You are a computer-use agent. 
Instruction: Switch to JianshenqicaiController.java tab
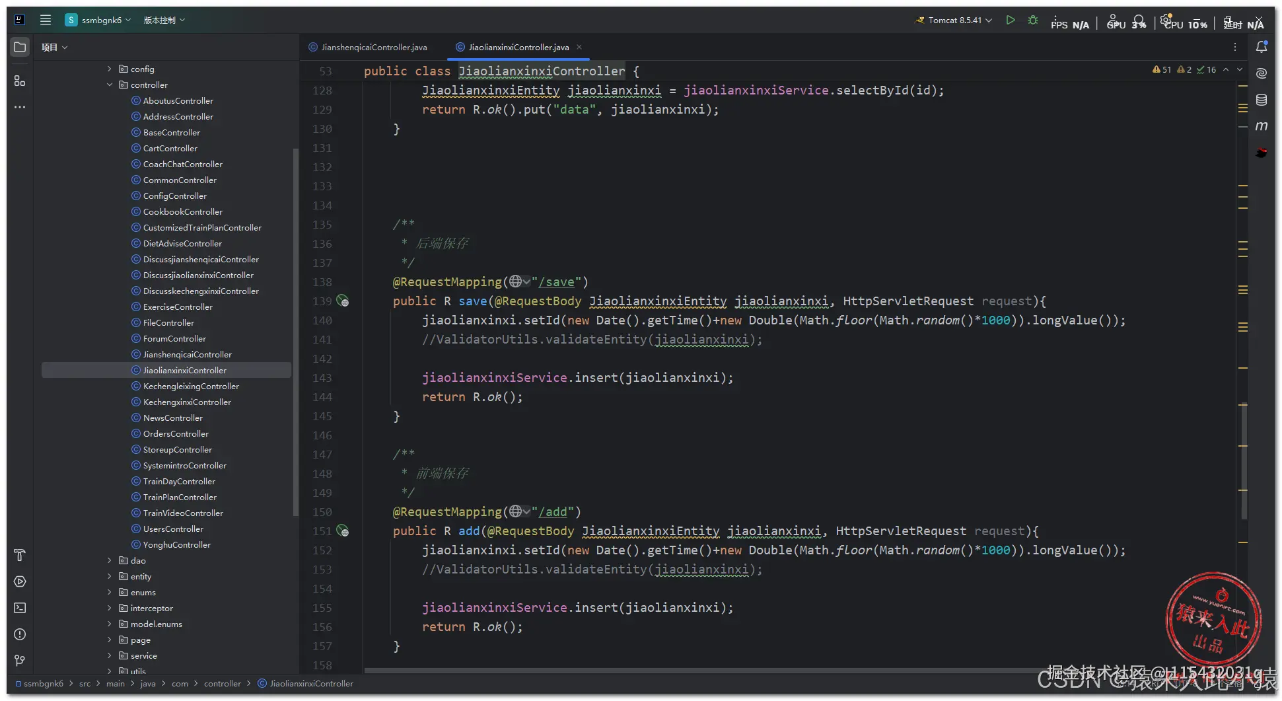(x=369, y=47)
